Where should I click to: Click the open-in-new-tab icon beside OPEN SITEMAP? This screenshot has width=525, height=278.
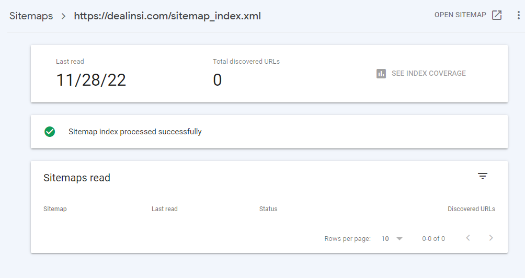[x=497, y=15]
